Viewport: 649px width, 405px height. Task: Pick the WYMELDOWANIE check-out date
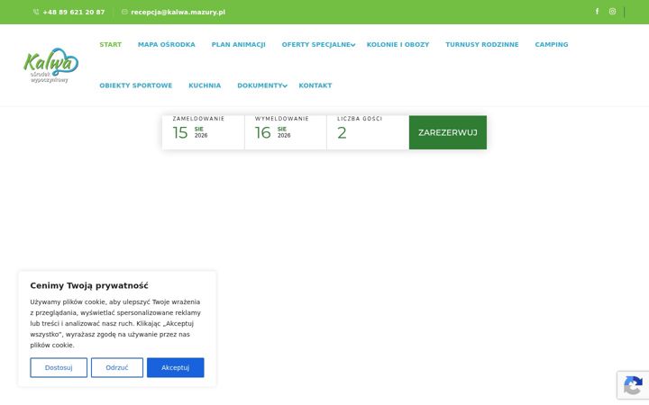286,132
